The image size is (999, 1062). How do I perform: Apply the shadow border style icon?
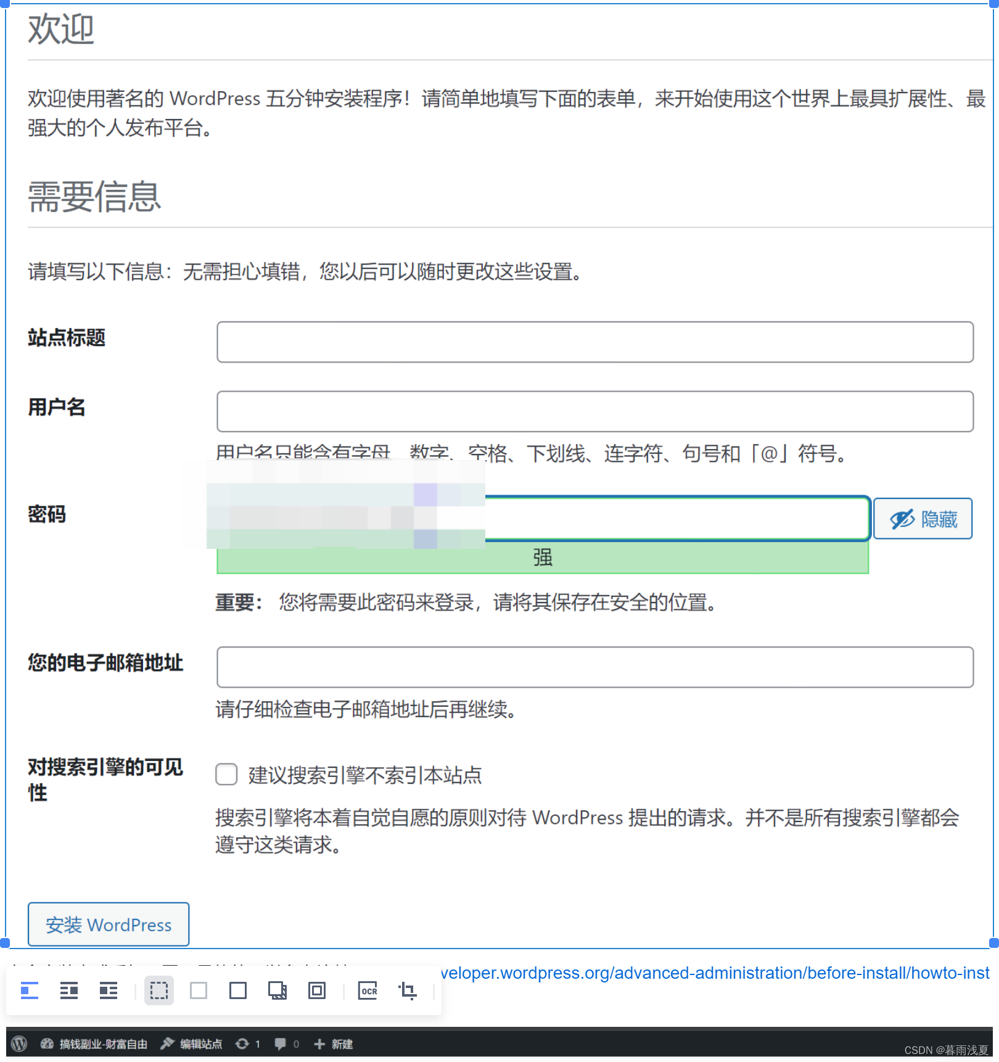277,990
